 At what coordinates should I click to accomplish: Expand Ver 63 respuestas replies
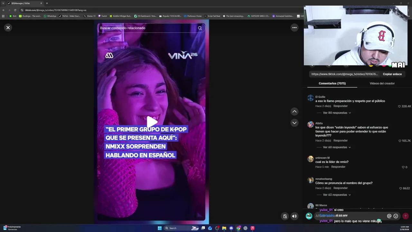point(337,195)
